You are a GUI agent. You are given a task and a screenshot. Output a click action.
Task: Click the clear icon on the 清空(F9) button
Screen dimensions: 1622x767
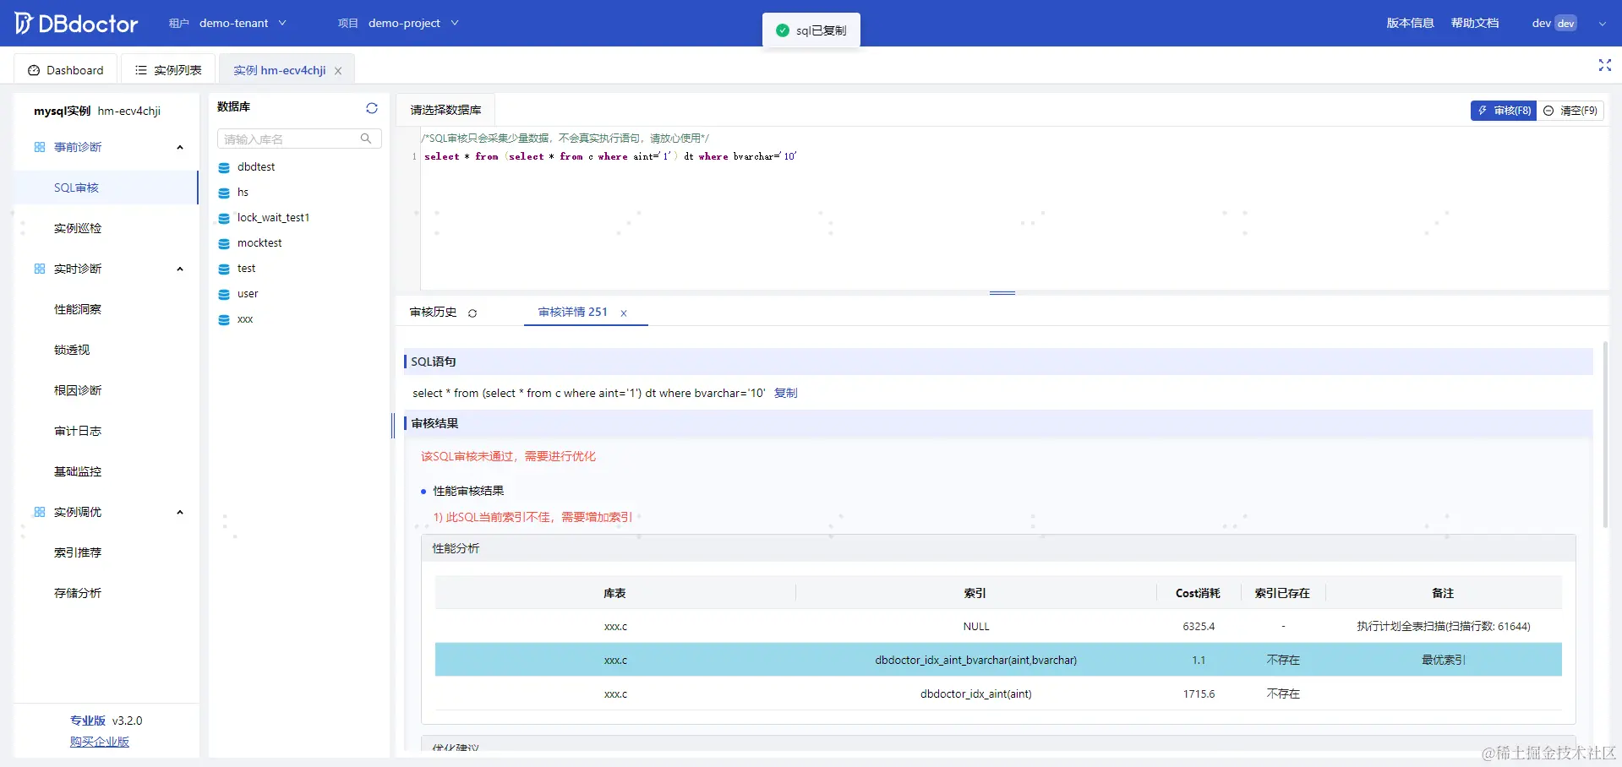[x=1548, y=111]
